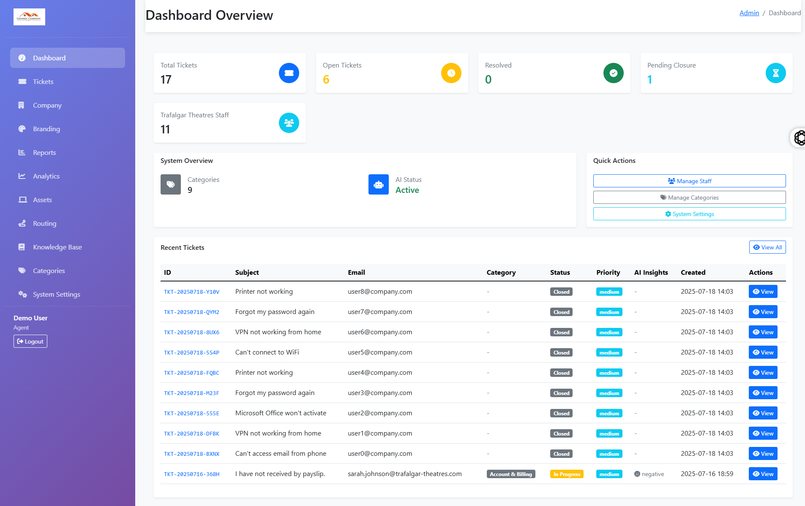This screenshot has width=805, height=506.
Task: View the payslip ticket from sarah.johnson
Action: click(x=763, y=474)
